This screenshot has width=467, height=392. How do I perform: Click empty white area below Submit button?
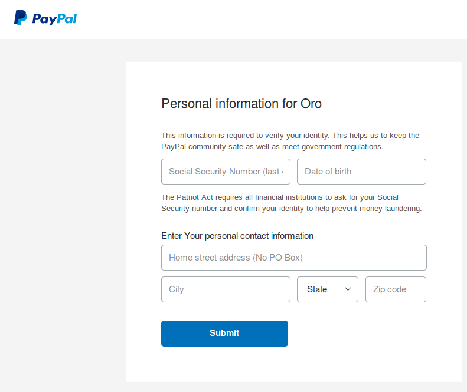pos(293,364)
